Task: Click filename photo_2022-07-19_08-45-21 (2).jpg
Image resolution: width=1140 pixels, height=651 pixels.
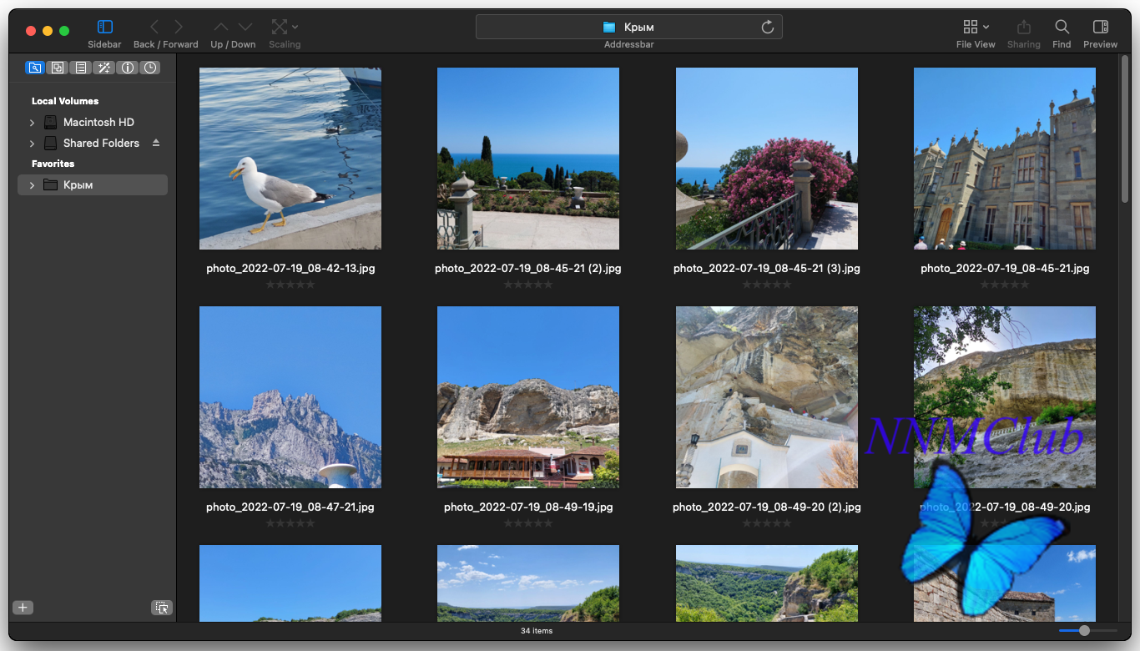Action: [528, 269]
